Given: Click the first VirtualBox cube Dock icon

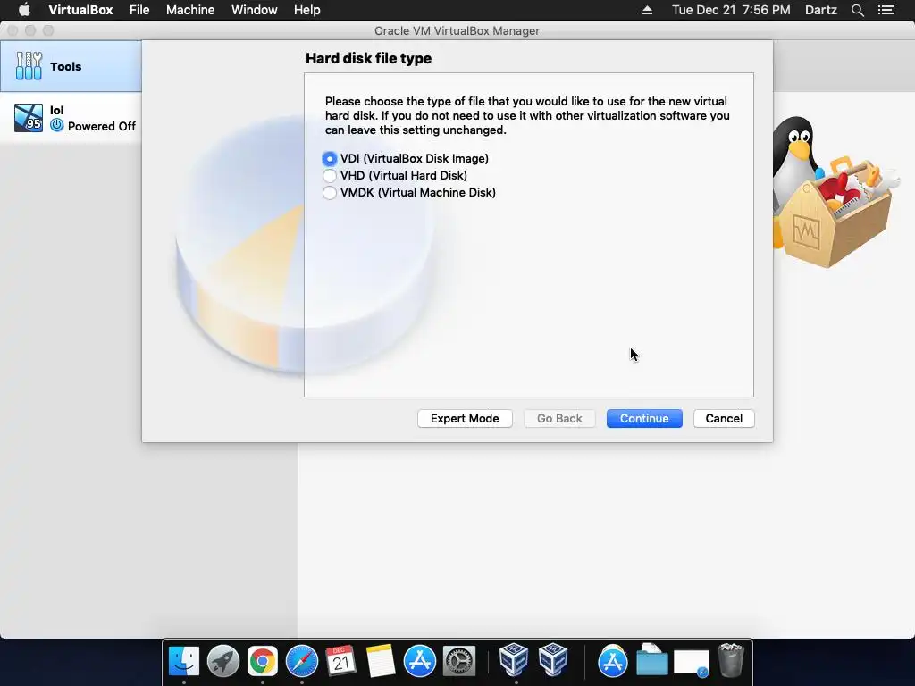Looking at the screenshot, I should coord(514,660).
